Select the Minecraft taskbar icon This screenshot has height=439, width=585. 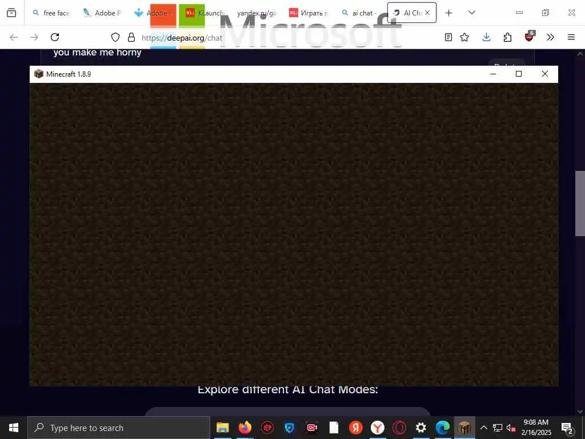pos(464,428)
